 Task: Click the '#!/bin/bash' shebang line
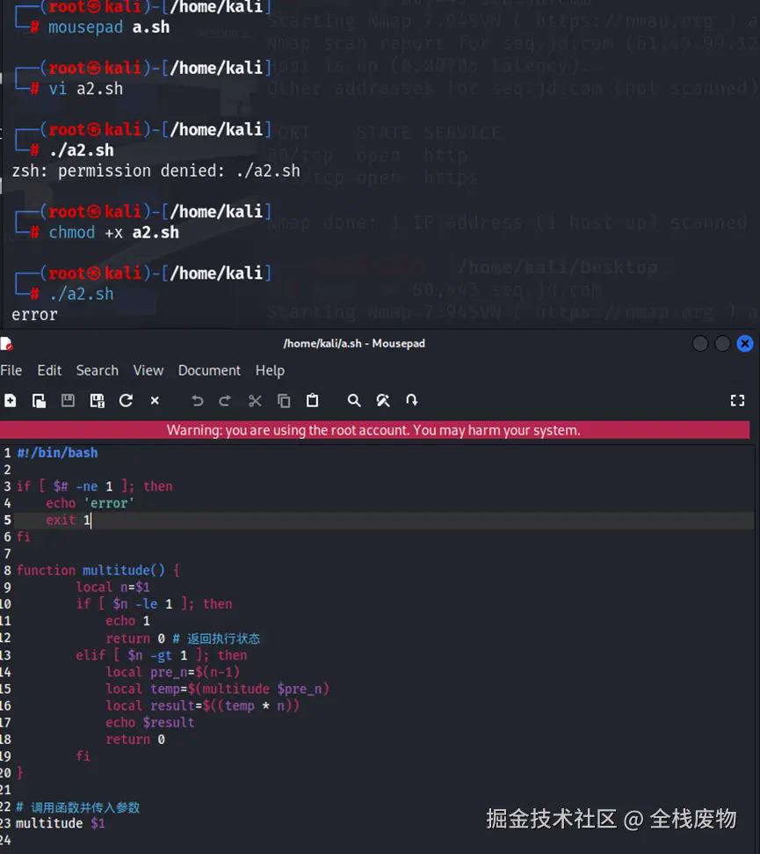point(58,453)
